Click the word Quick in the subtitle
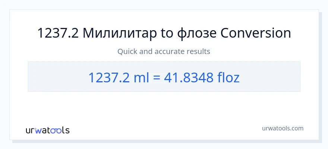 [x=127, y=51]
